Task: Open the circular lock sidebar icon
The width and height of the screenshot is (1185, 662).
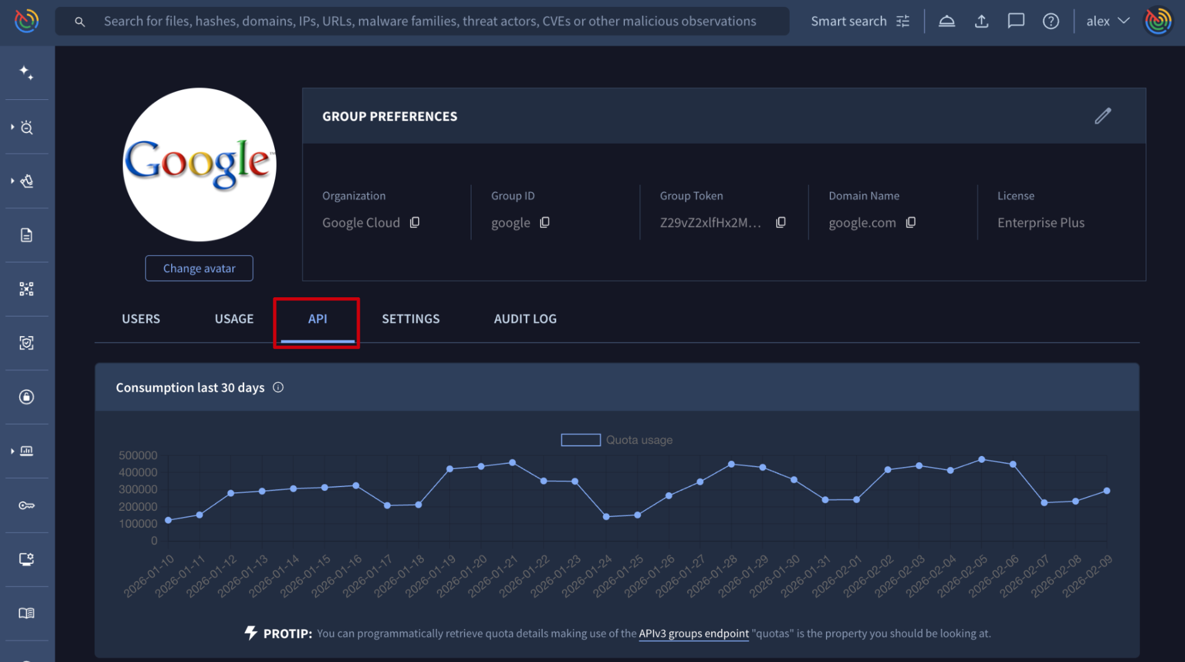Action: pos(26,397)
